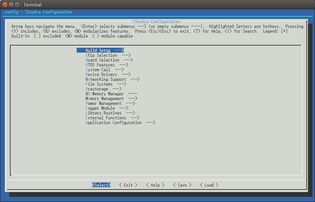This screenshot has height=202, width=315.
Task: Open Memory Management submenu
Action: coord(105,99)
